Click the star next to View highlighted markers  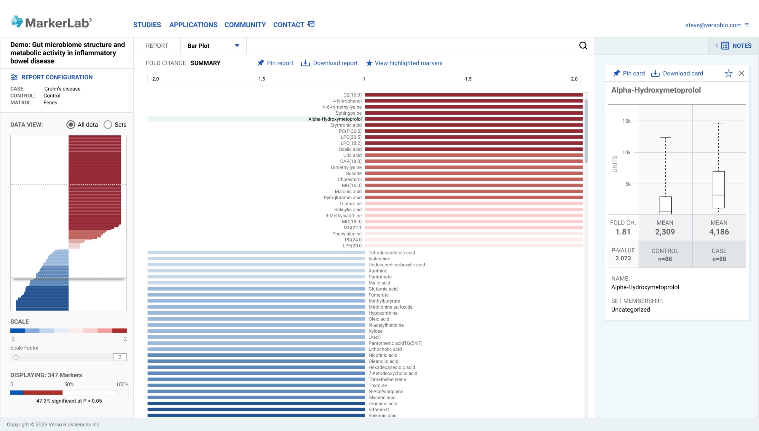point(369,63)
